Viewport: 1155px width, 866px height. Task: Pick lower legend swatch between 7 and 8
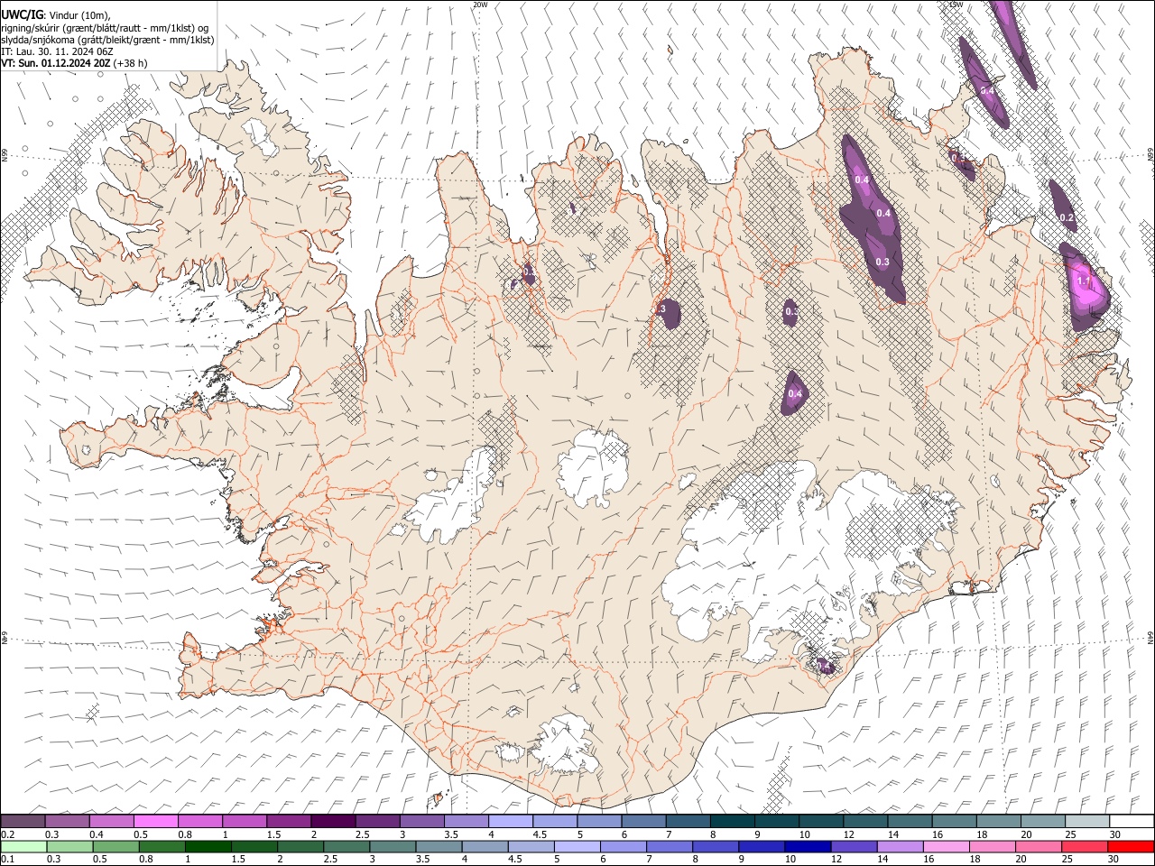coord(670,846)
